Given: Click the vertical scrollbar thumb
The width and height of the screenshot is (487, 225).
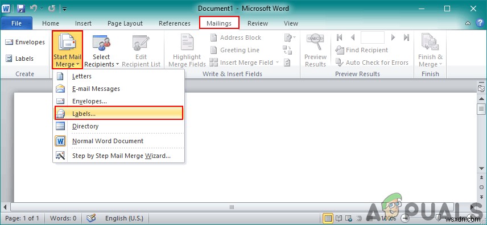Looking at the screenshot, I should click(x=481, y=109).
